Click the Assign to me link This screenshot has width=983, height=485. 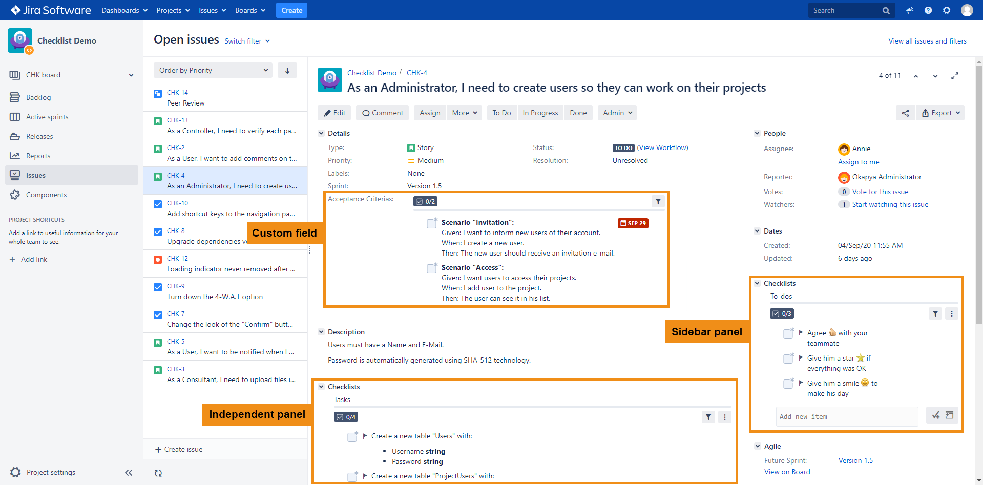pyautogui.click(x=858, y=162)
